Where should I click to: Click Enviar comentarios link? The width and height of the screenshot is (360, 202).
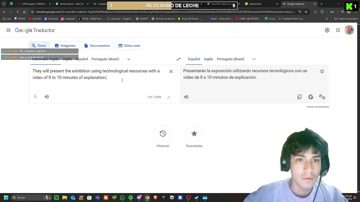click(x=318, y=107)
